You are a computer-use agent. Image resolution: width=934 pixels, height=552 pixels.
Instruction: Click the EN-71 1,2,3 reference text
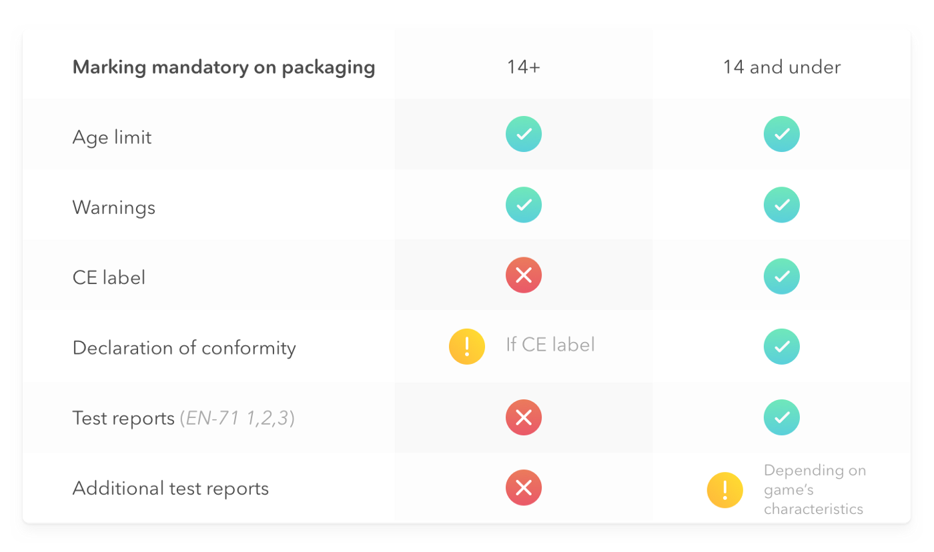click(x=238, y=419)
